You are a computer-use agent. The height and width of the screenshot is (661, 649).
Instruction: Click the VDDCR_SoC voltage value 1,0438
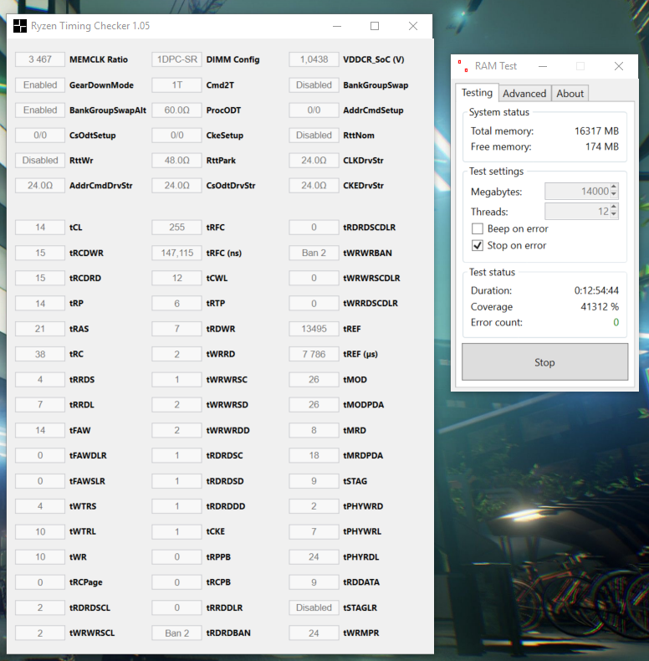click(314, 59)
